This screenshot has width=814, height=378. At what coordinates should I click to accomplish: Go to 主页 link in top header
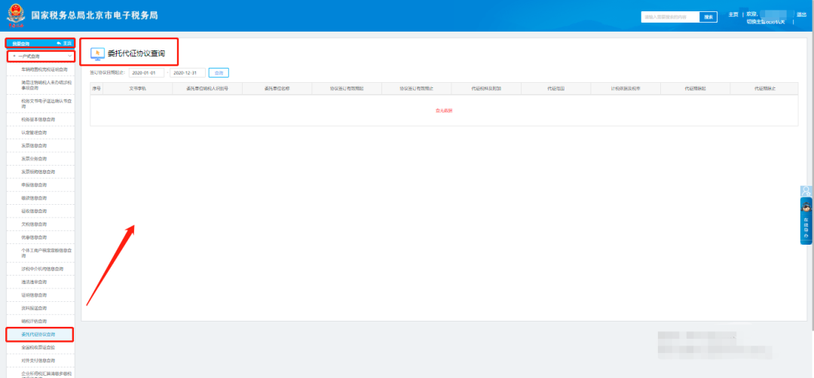pos(733,14)
